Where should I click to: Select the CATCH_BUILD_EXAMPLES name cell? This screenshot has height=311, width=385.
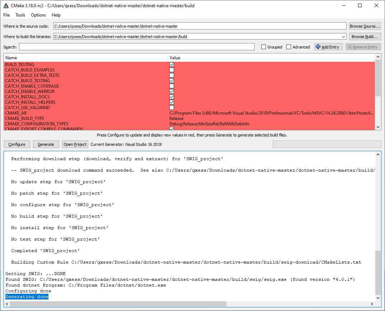coord(86,70)
